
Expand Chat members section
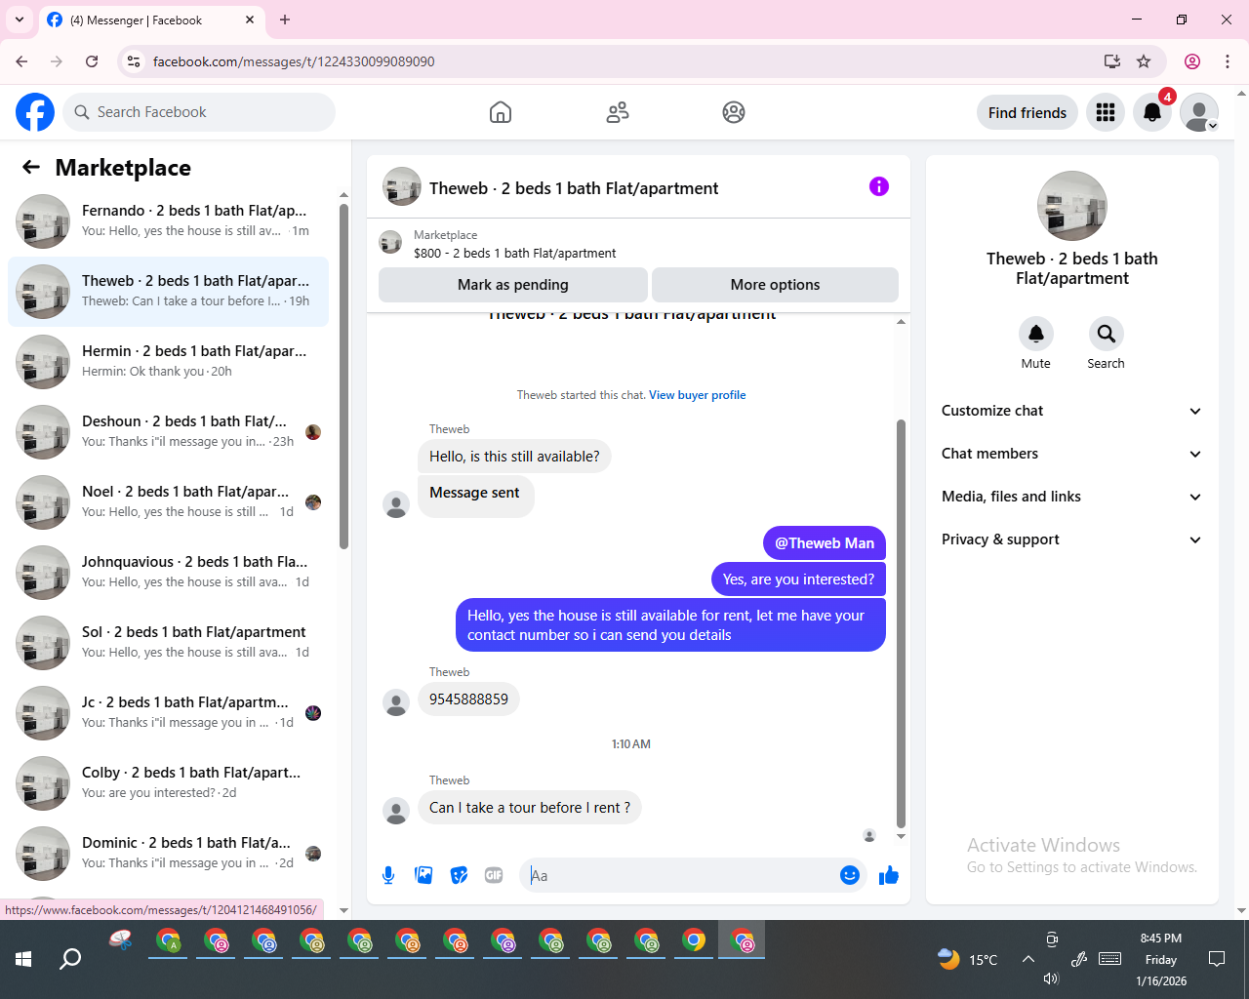(x=1072, y=454)
